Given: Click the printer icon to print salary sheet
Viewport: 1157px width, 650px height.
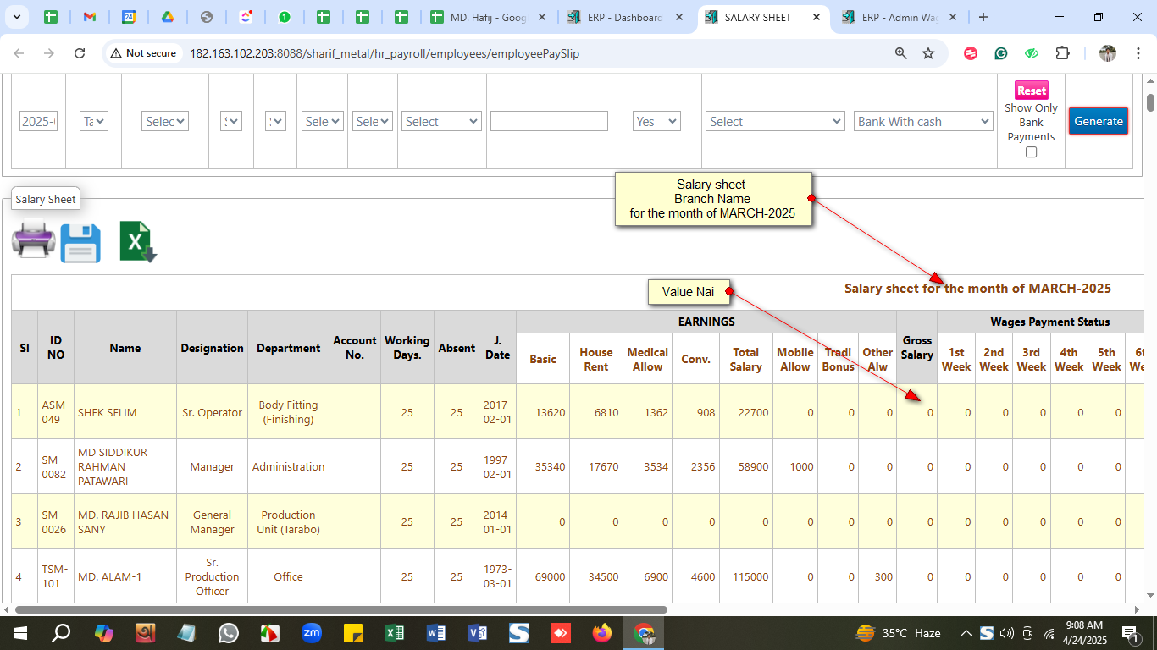Looking at the screenshot, I should [33, 240].
